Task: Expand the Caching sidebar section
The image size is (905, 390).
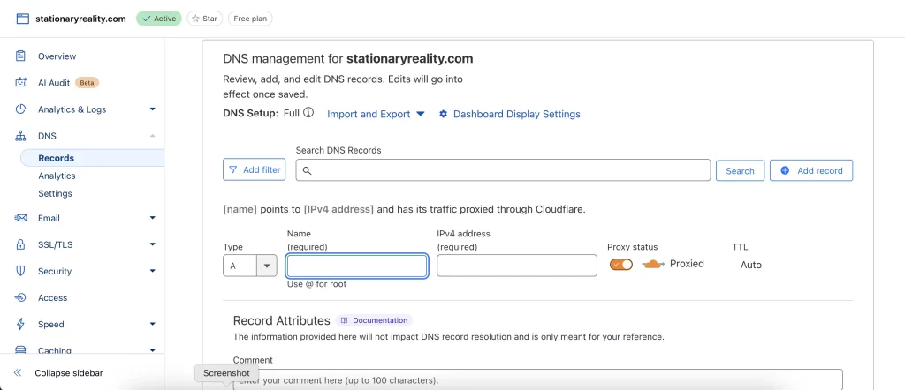Action: coord(152,349)
